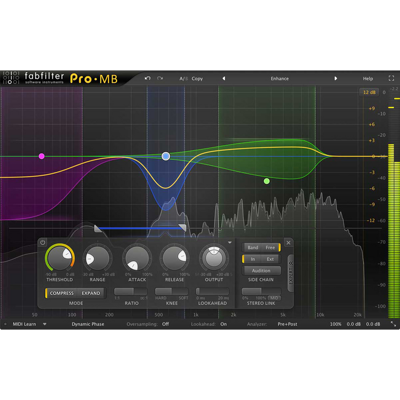Open the Dynamic Phase processing mode menu
400x400 pixels.
(88, 324)
